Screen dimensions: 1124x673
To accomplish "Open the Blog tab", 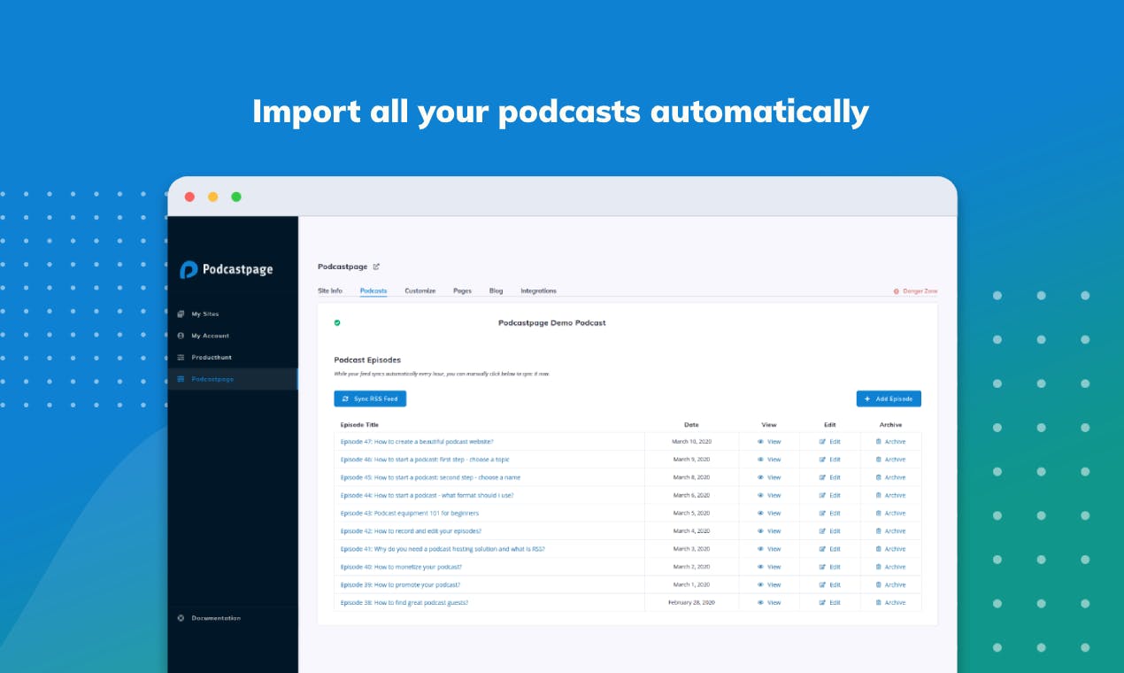I will (496, 290).
